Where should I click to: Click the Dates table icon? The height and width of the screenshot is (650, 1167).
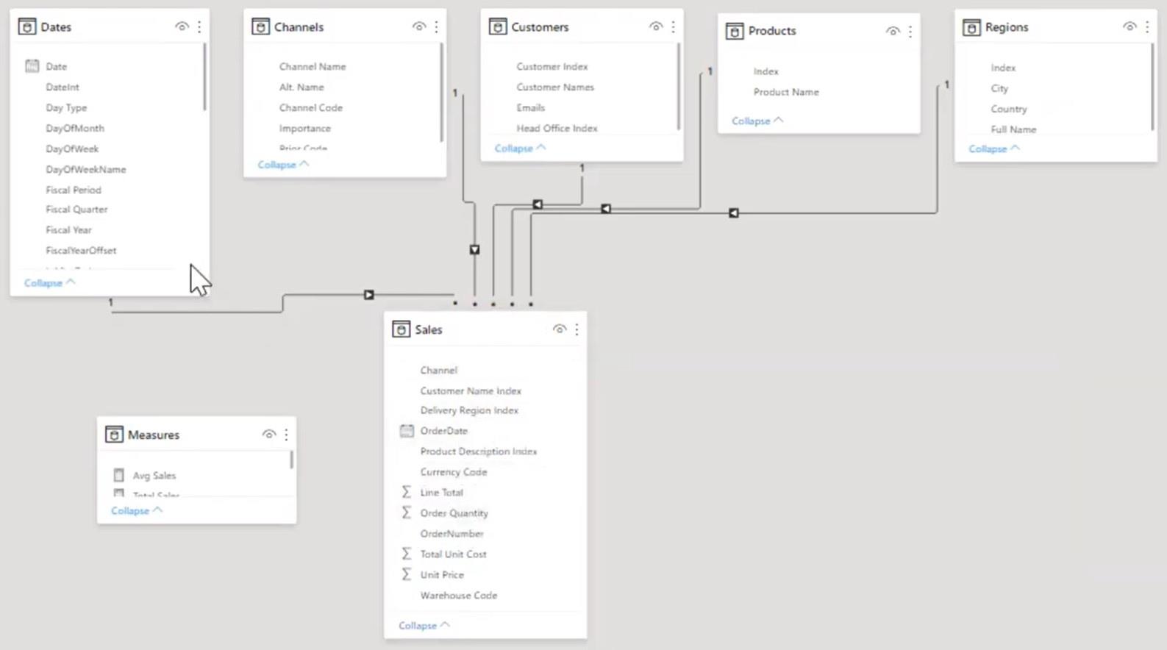27,27
